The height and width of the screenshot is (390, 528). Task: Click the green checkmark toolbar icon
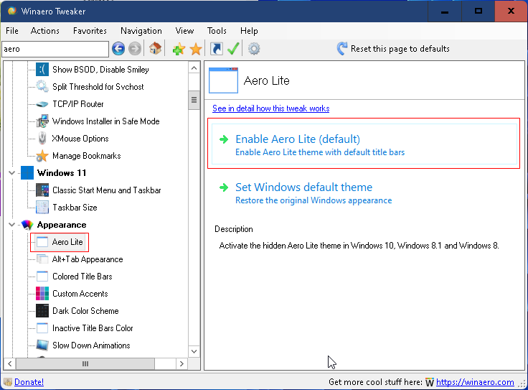pyautogui.click(x=233, y=49)
